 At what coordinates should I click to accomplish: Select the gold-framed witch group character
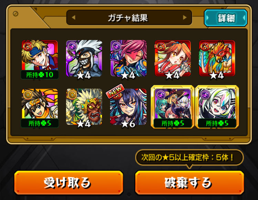173,107
